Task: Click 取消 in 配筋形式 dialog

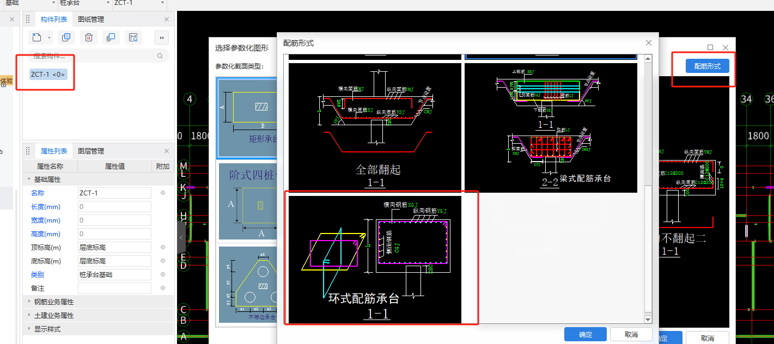Action: (x=631, y=334)
